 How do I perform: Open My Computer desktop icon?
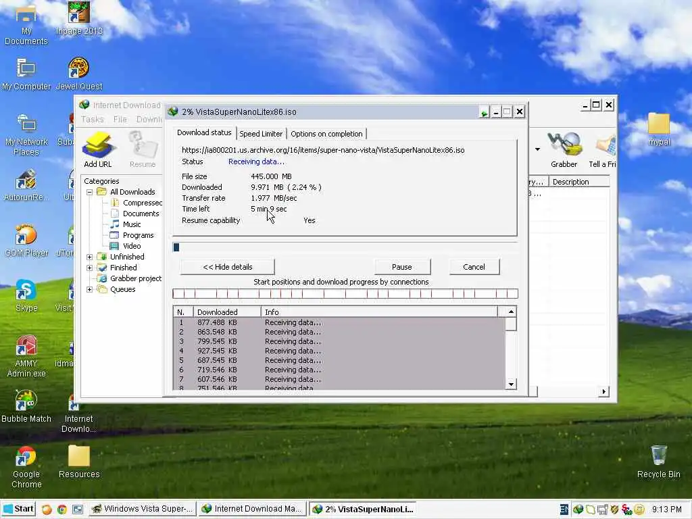pos(26,74)
